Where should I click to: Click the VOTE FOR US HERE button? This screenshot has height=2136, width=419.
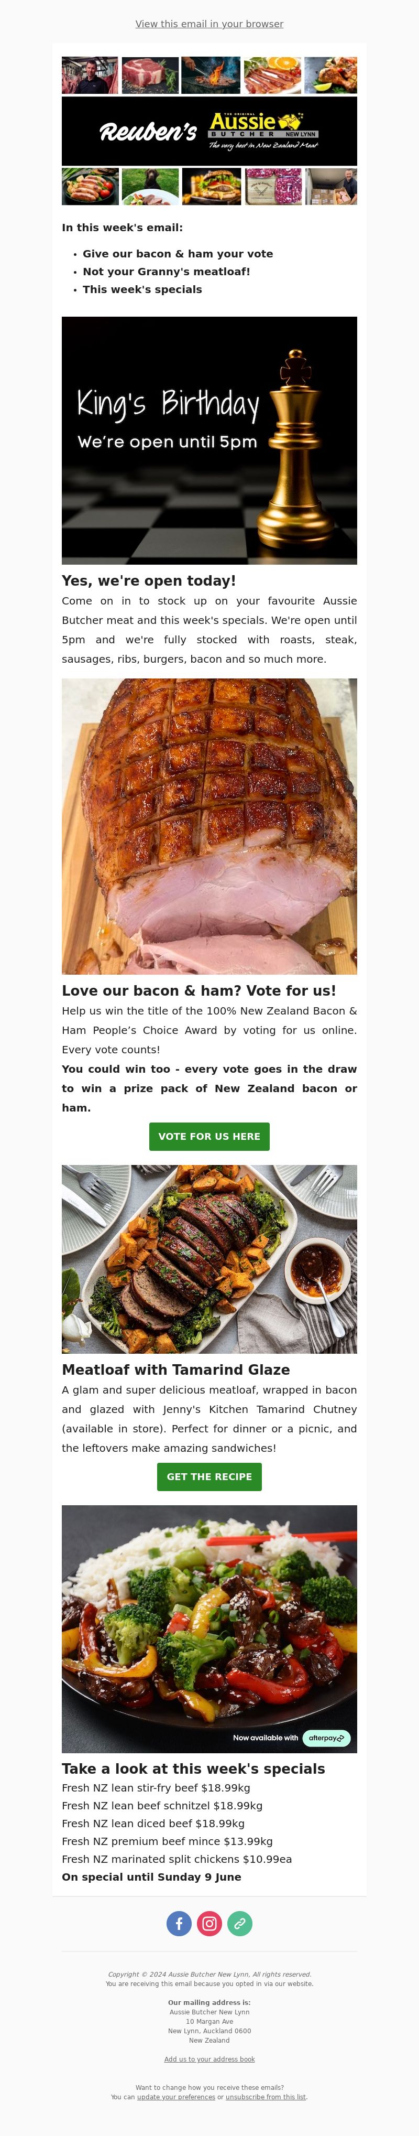(x=210, y=1136)
